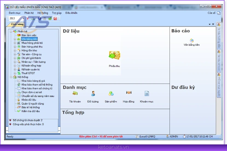Expand the Thuế GTGT node
Viewport: 227px width, 151px height.
point(15,73)
